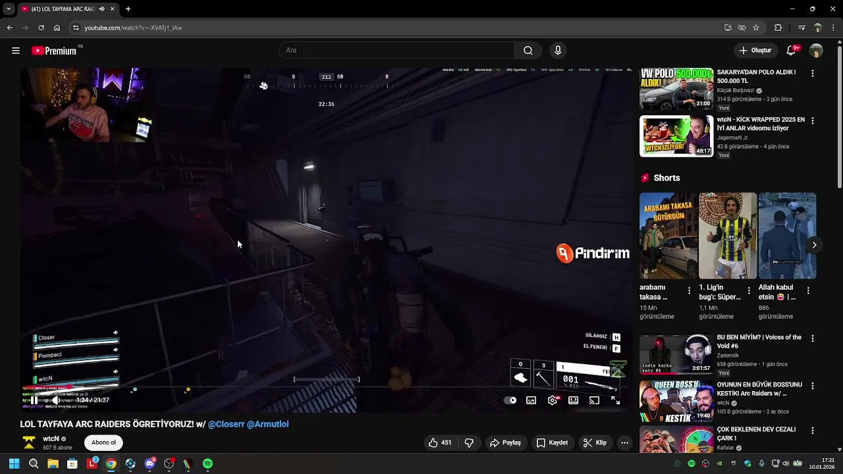Screen dimensions: 843x474
Task: Open wtcN channel avatar
Action: (x=28, y=442)
